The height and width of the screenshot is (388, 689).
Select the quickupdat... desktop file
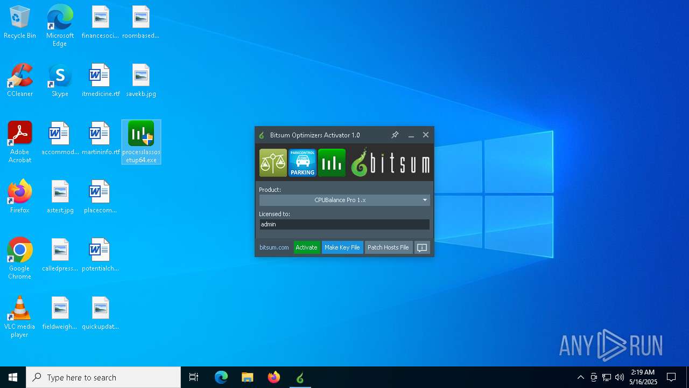101,313
